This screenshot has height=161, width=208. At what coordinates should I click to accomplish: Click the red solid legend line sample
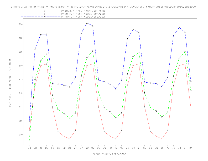41,11
